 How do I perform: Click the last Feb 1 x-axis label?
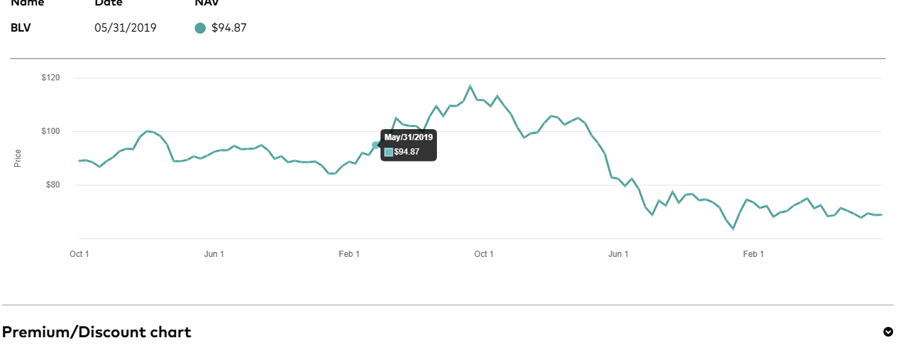click(753, 254)
